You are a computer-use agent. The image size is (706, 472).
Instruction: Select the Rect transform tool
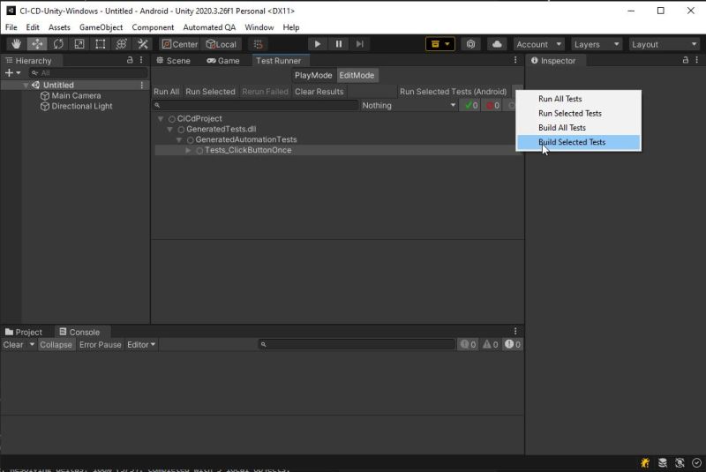tap(101, 44)
